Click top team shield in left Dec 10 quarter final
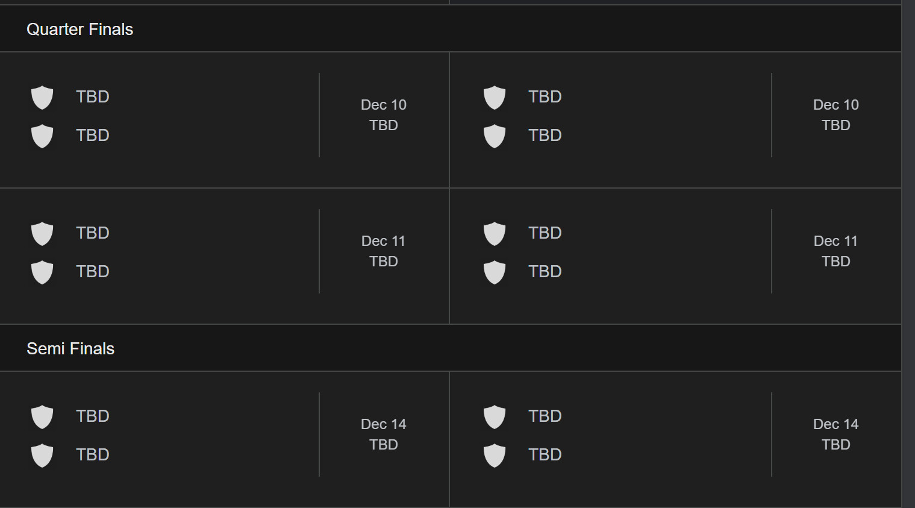This screenshot has height=508, width=915. (42, 97)
